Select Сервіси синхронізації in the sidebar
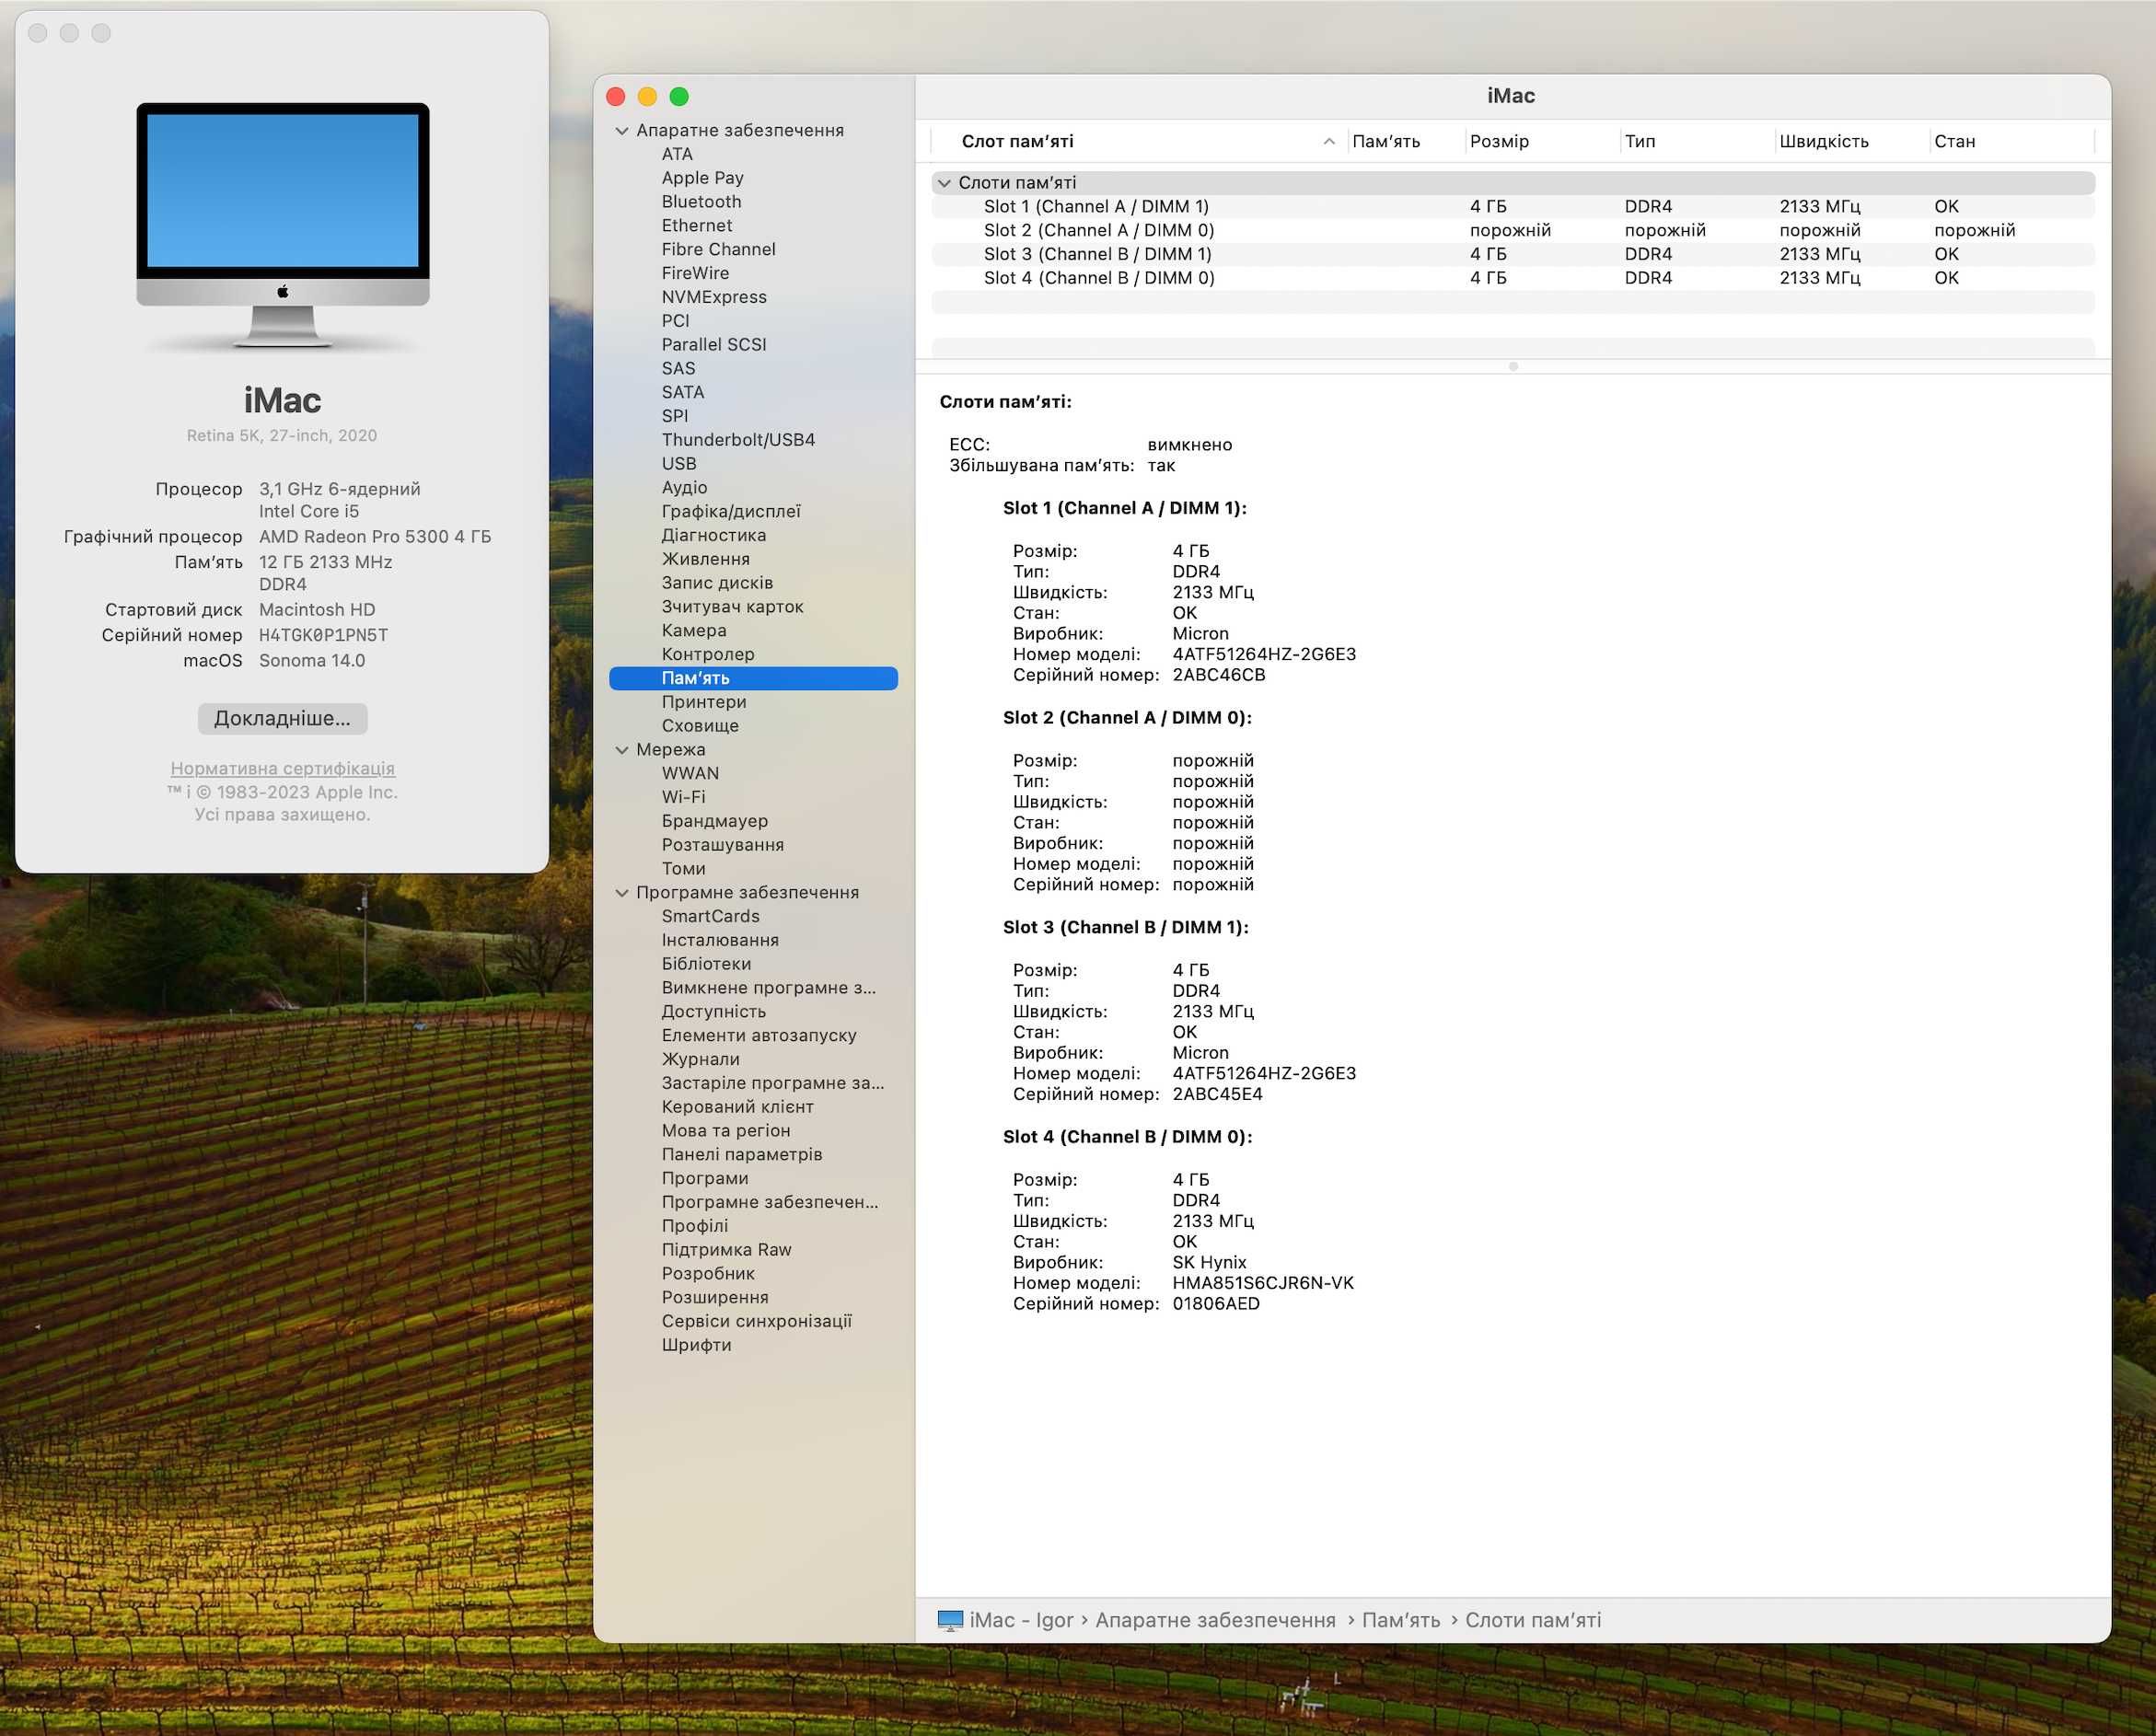The height and width of the screenshot is (1736, 2156). click(756, 1321)
